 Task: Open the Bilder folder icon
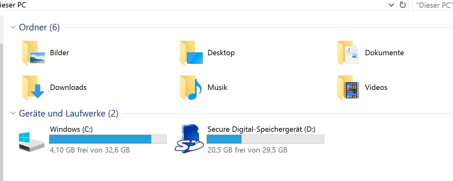[x=34, y=53]
